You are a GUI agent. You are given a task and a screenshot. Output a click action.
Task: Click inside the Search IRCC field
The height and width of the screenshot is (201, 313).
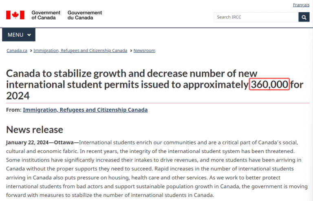[x=256, y=17]
